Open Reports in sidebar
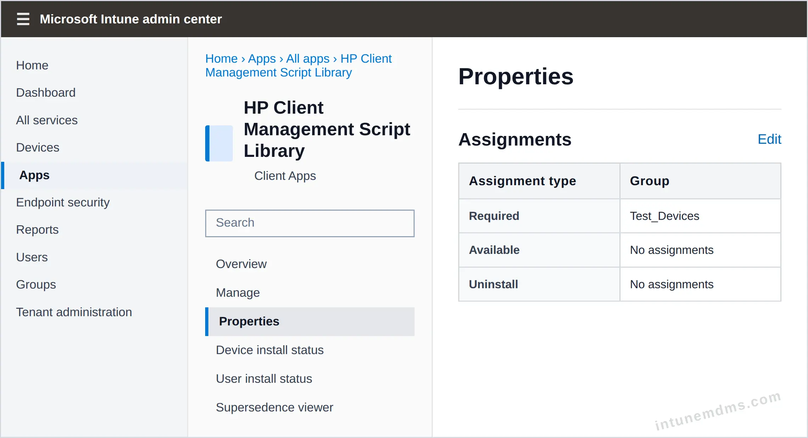808x438 pixels. tap(37, 229)
